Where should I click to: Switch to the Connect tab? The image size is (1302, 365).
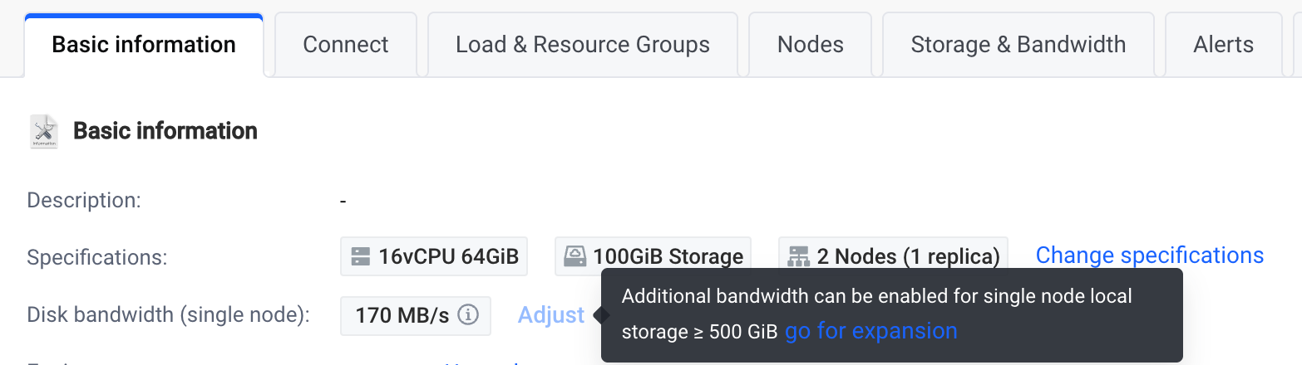coord(346,44)
